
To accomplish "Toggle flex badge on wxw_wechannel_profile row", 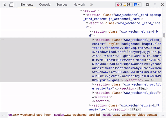I will (x=142, y=88).
